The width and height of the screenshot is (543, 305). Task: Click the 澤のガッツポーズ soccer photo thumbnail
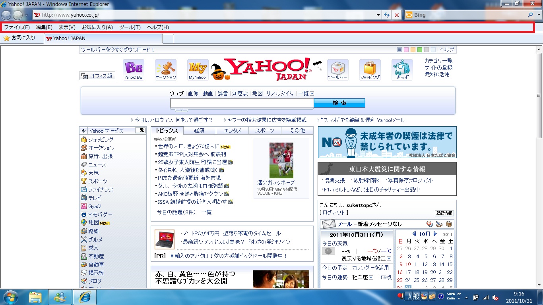point(281,160)
